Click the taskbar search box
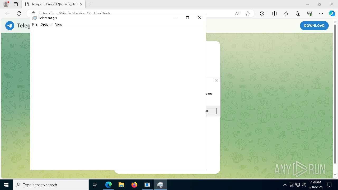 [x=51, y=185]
